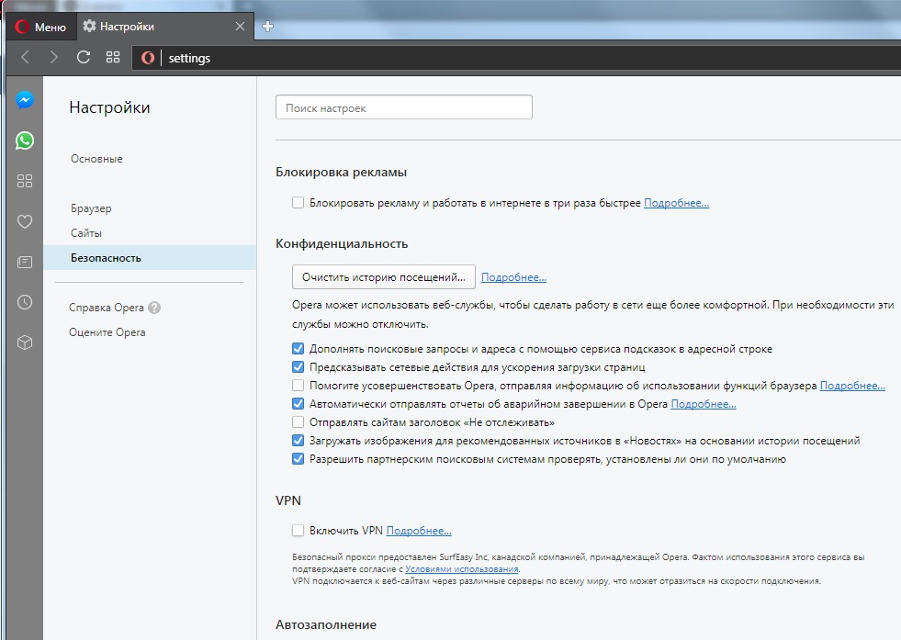Open Справка Opera help link
901x640 pixels.
coord(107,308)
